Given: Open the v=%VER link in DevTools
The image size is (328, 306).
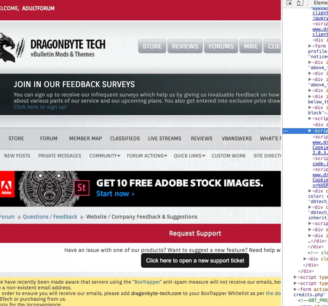Looking at the screenshot, I should (x=320, y=185).
